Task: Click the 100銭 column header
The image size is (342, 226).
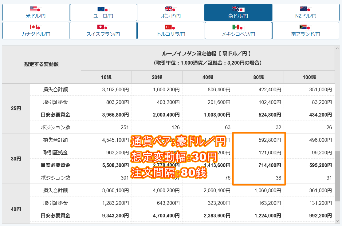Action: click(309, 77)
